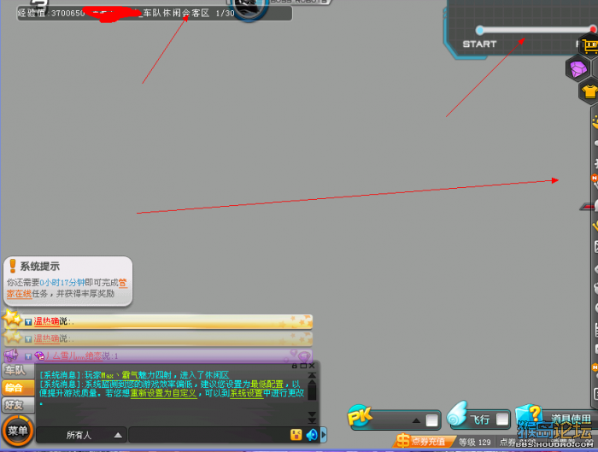
Task: Click the 系统提示 notification heading
Action: tap(40, 267)
